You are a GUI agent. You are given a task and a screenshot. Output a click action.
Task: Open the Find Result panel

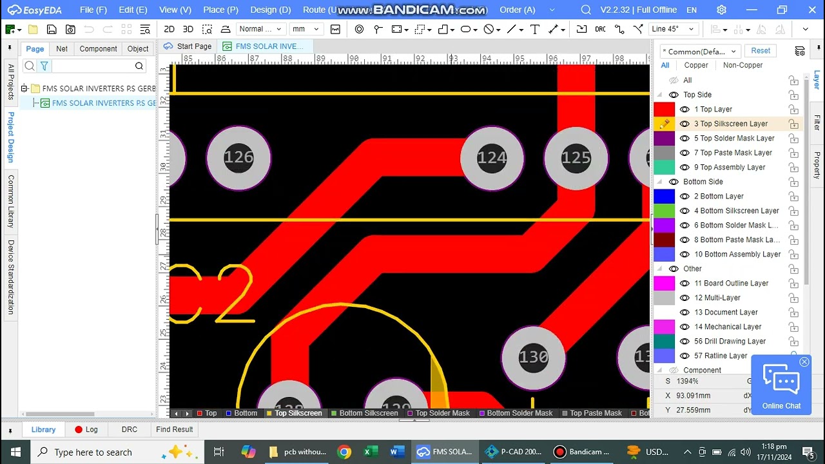click(174, 429)
